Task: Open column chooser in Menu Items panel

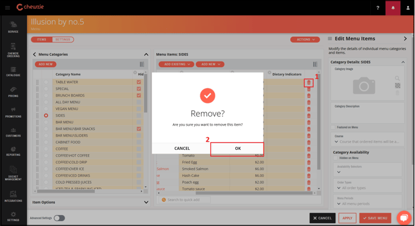Action: point(315,64)
